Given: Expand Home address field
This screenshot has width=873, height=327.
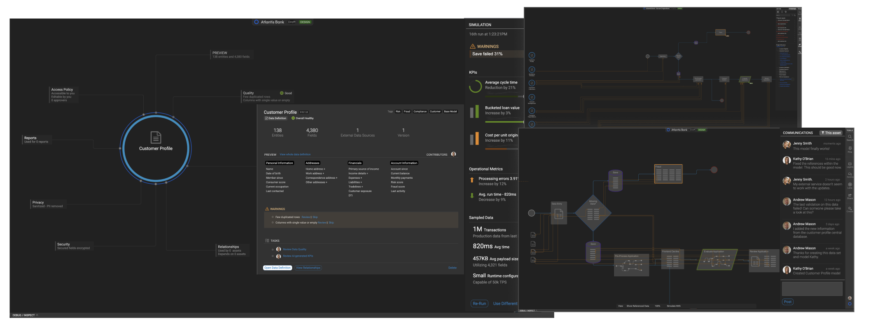Looking at the screenshot, I should coord(315,169).
